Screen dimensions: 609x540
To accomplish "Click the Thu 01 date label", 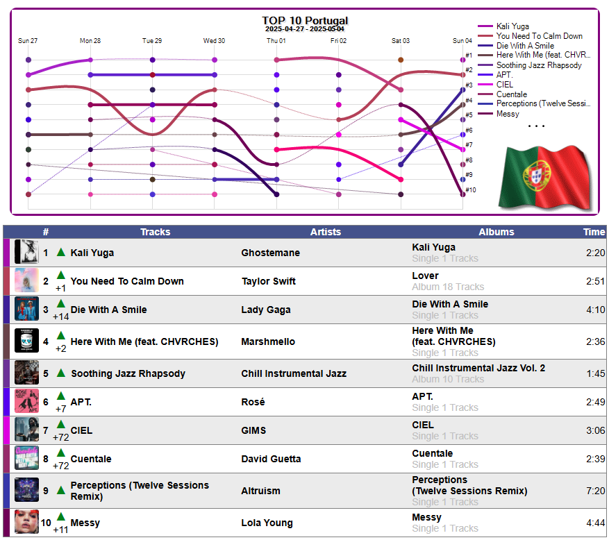I will [x=276, y=40].
